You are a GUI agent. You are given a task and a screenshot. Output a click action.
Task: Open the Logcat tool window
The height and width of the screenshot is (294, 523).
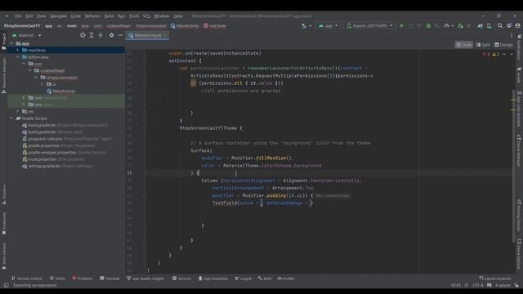click(244, 278)
